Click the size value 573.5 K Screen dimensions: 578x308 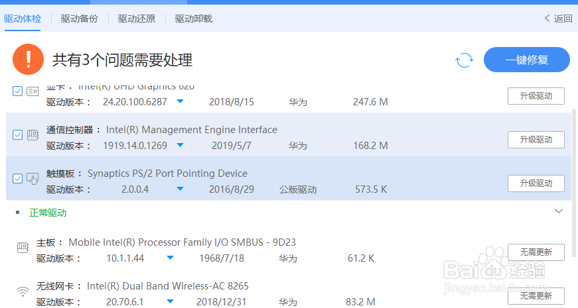[371, 189]
